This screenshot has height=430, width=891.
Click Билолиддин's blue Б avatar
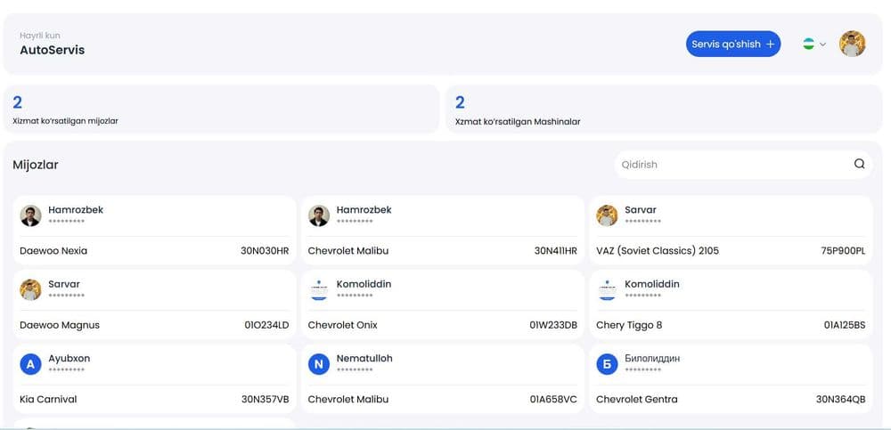607,364
